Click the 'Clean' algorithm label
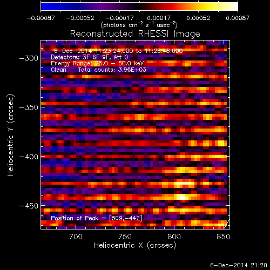Viewport: 270px width, 270px height. [x=58, y=70]
